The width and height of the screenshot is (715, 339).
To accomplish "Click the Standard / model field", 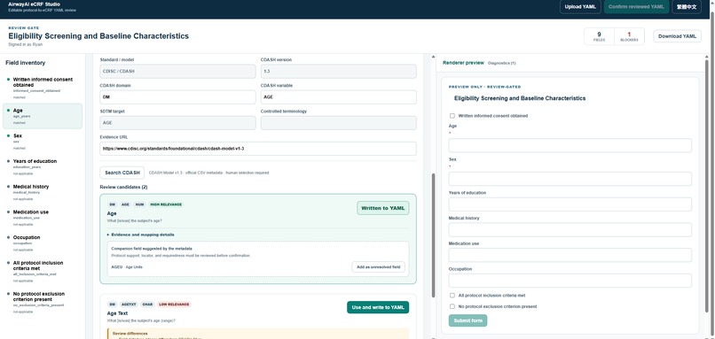I will 177,72.
